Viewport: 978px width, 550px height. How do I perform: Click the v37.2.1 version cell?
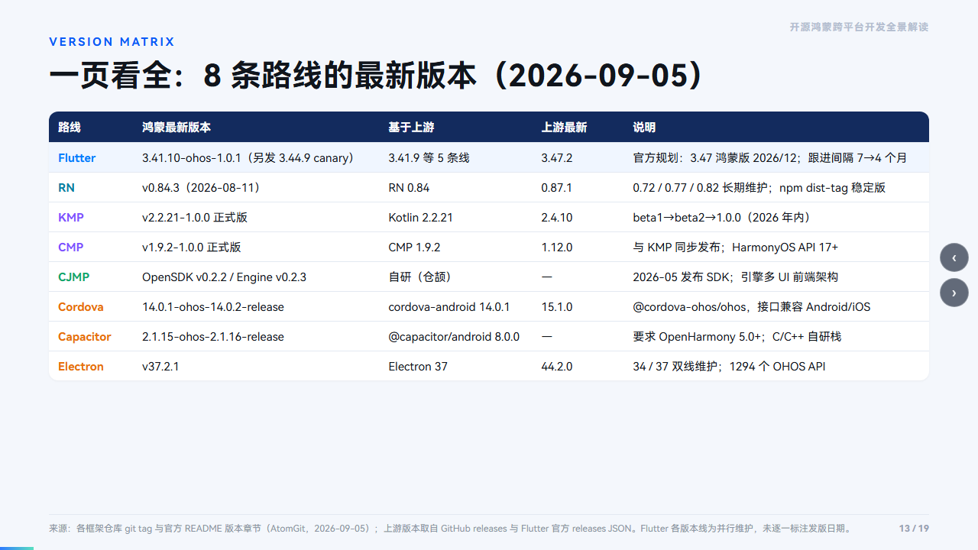160,367
